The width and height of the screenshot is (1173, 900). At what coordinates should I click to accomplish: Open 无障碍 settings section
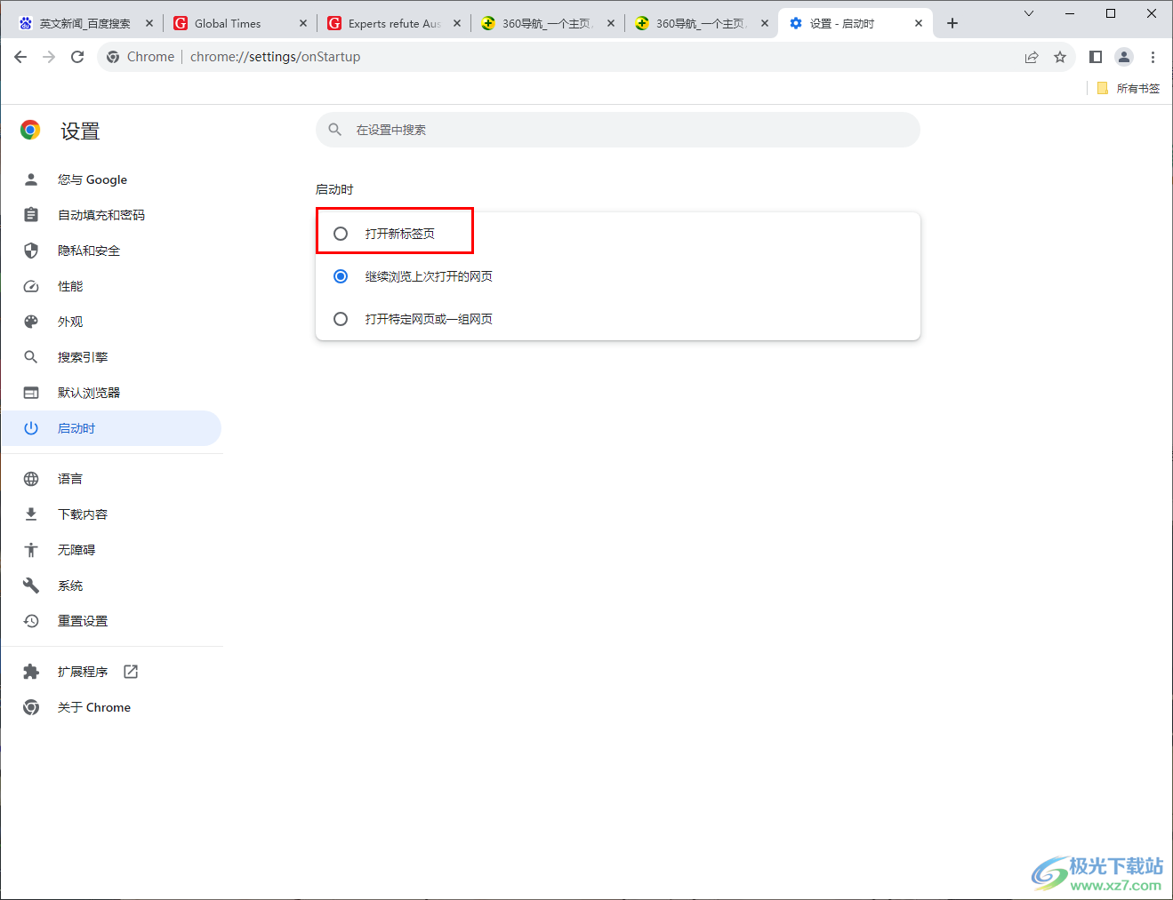[x=111, y=550]
